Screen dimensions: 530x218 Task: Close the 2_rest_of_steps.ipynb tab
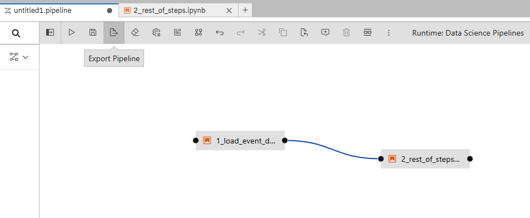pyautogui.click(x=229, y=11)
